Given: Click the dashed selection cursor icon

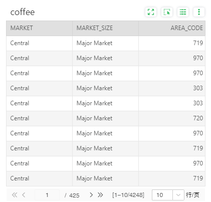Looking at the screenshot, I should click(167, 12).
